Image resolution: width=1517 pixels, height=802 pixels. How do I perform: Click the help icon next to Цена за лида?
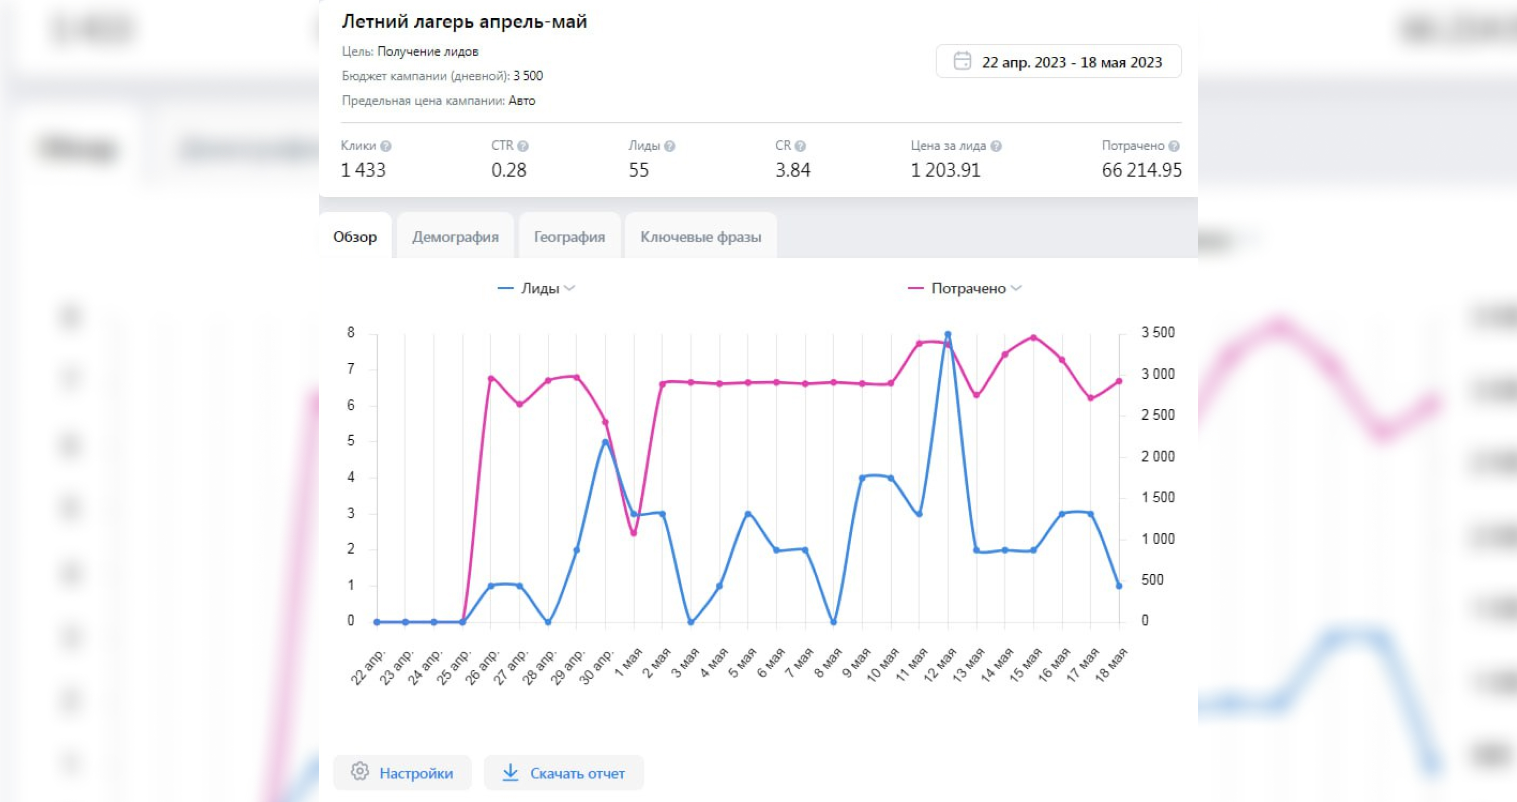996,146
